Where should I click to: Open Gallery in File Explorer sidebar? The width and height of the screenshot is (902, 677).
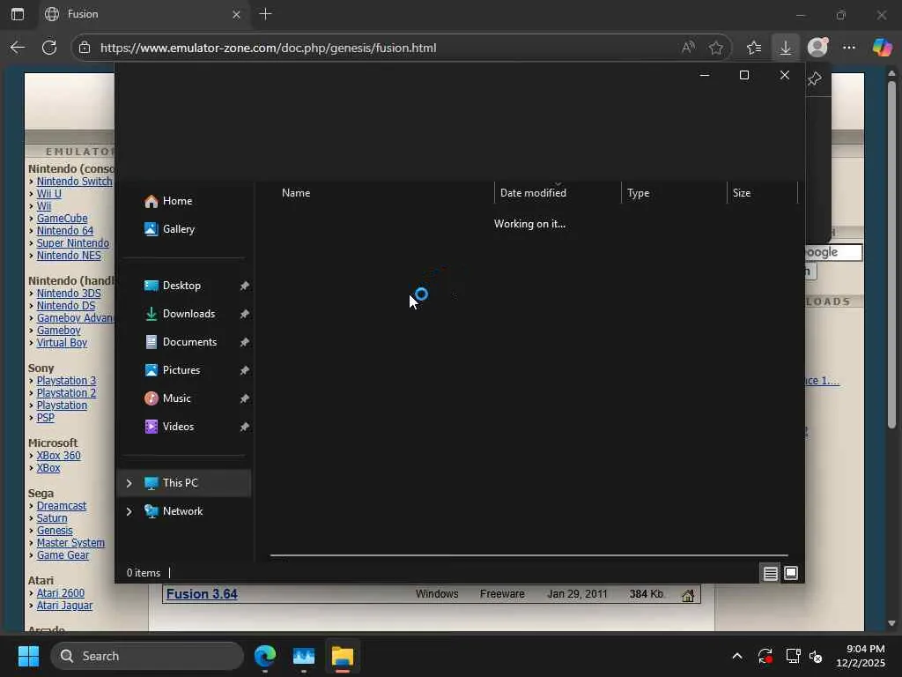point(170,229)
